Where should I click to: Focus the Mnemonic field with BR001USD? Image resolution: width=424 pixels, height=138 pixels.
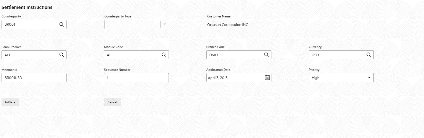pos(34,78)
